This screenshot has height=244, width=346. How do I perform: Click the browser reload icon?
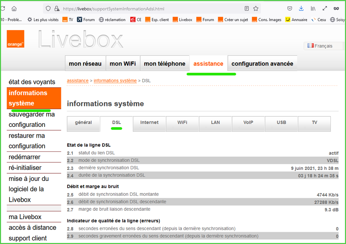click(x=3, y=9)
